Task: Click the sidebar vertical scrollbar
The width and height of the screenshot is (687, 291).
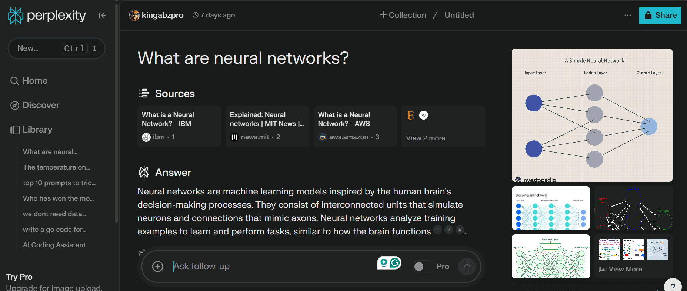Action: coord(117,113)
